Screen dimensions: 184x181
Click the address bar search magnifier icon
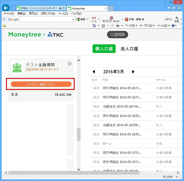[54, 8]
